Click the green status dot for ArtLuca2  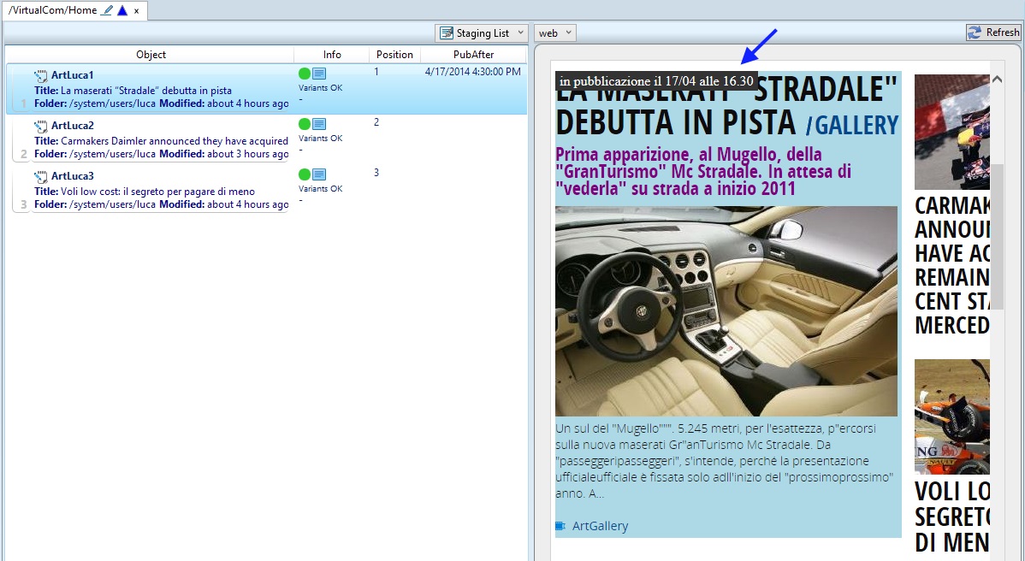point(304,124)
